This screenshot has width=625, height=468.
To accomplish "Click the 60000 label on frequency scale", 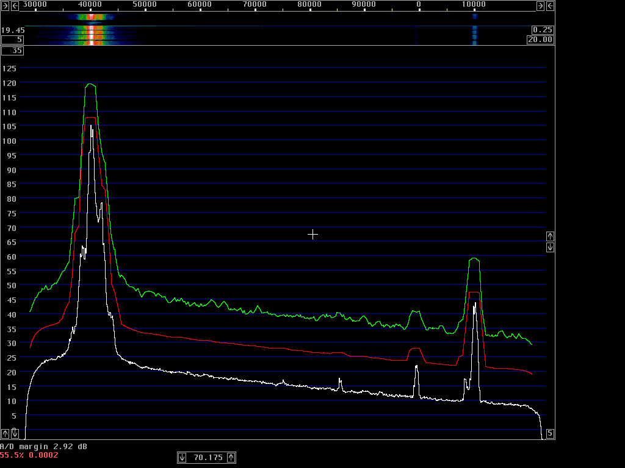I will pyautogui.click(x=200, y=4).
